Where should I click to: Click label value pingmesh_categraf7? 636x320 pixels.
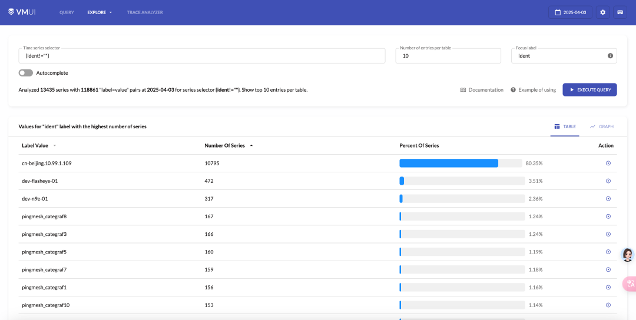click(44, 269)
